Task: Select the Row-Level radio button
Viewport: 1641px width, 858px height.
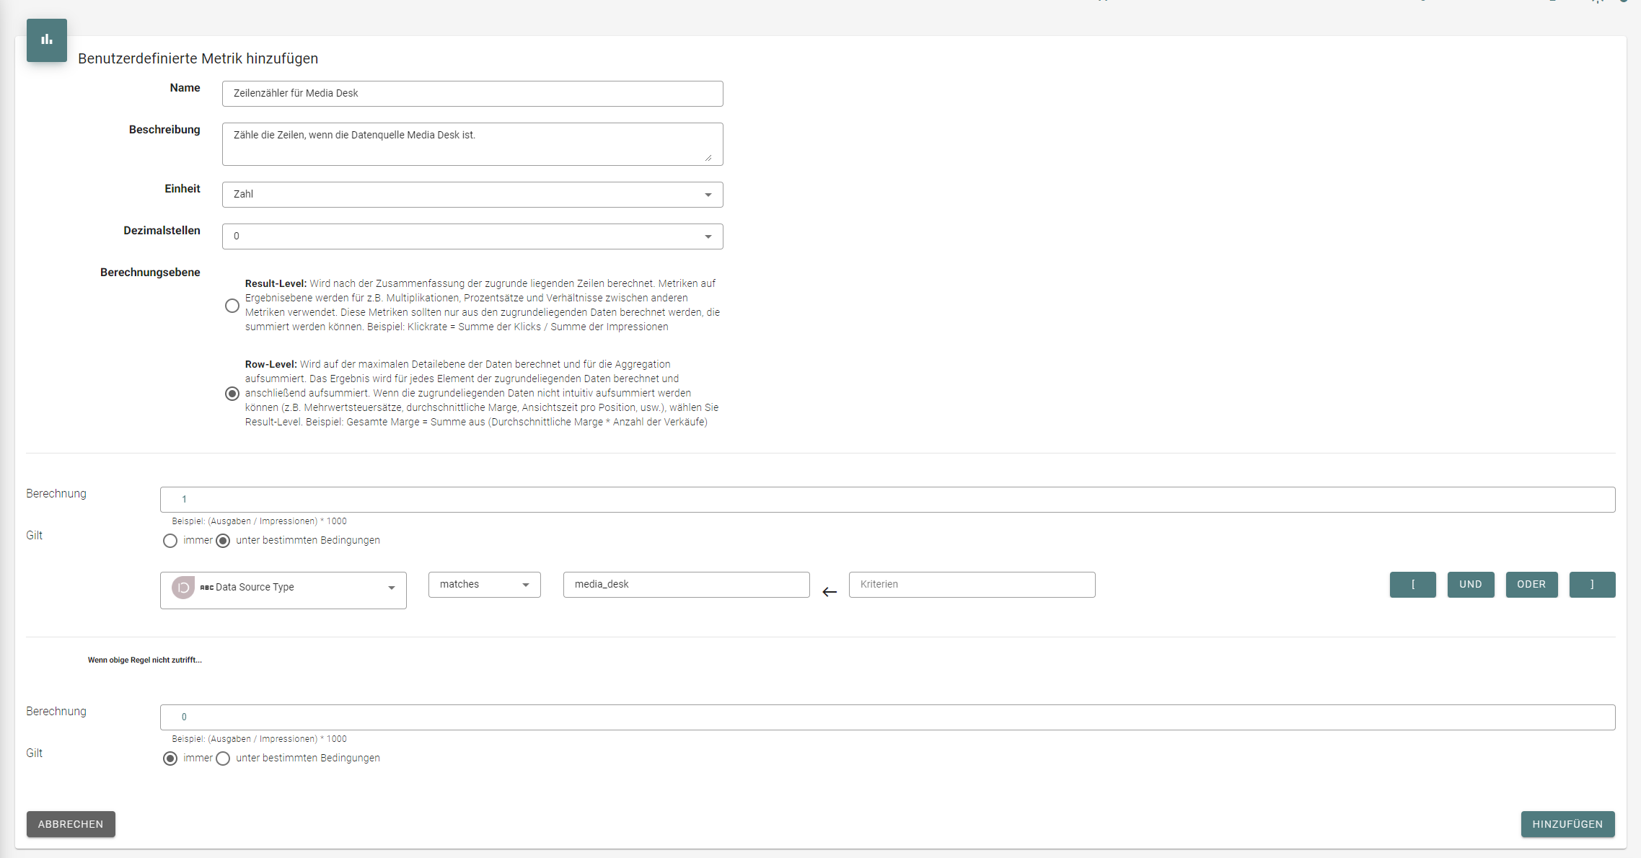Action: pos(232,394)
